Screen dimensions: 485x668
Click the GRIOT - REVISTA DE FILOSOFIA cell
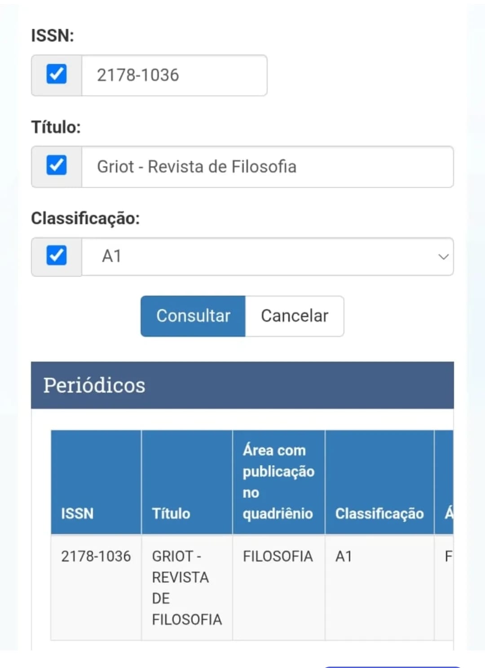pos(187,588)
